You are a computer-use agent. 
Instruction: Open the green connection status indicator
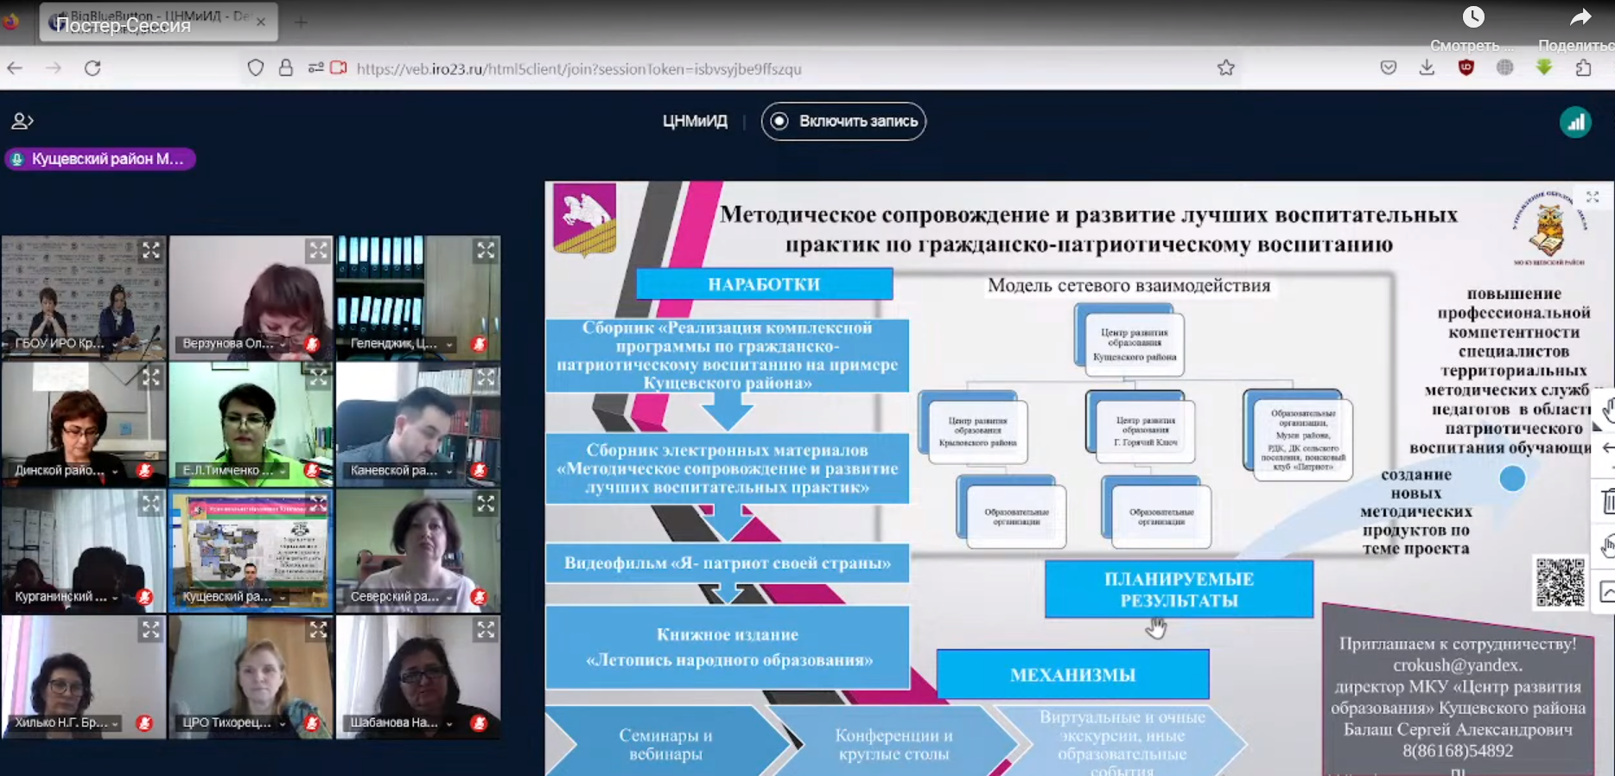1575,122
